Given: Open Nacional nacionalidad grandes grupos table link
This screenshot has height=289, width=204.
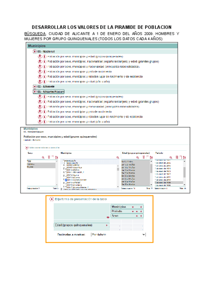Looking at the screenshot, I should (103, 61).
